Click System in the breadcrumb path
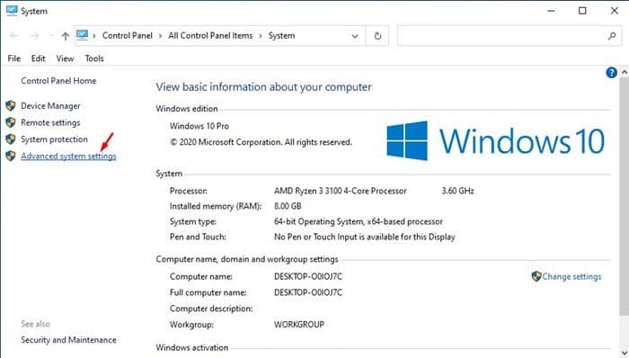The image size is (629, 358). [x=281, y=36]
